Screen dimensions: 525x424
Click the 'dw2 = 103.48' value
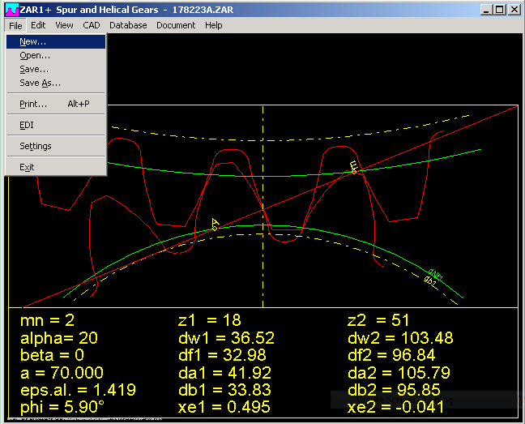point(400,338)
